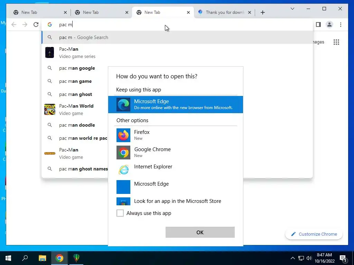Open taskbar search magnifier
The height and width of the screenshot is (265, 354).
pyautogui.click(x=25, y=258)
